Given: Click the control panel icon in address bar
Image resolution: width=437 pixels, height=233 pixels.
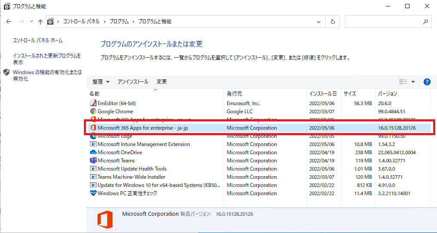Looking at the screenshot, I should pos(50,22).
